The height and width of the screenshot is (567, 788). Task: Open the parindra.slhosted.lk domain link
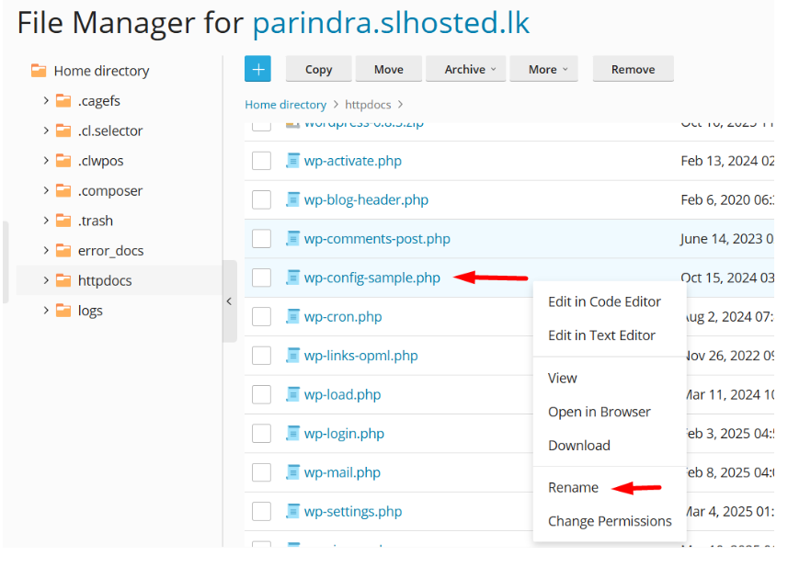(x=391, y=23)
